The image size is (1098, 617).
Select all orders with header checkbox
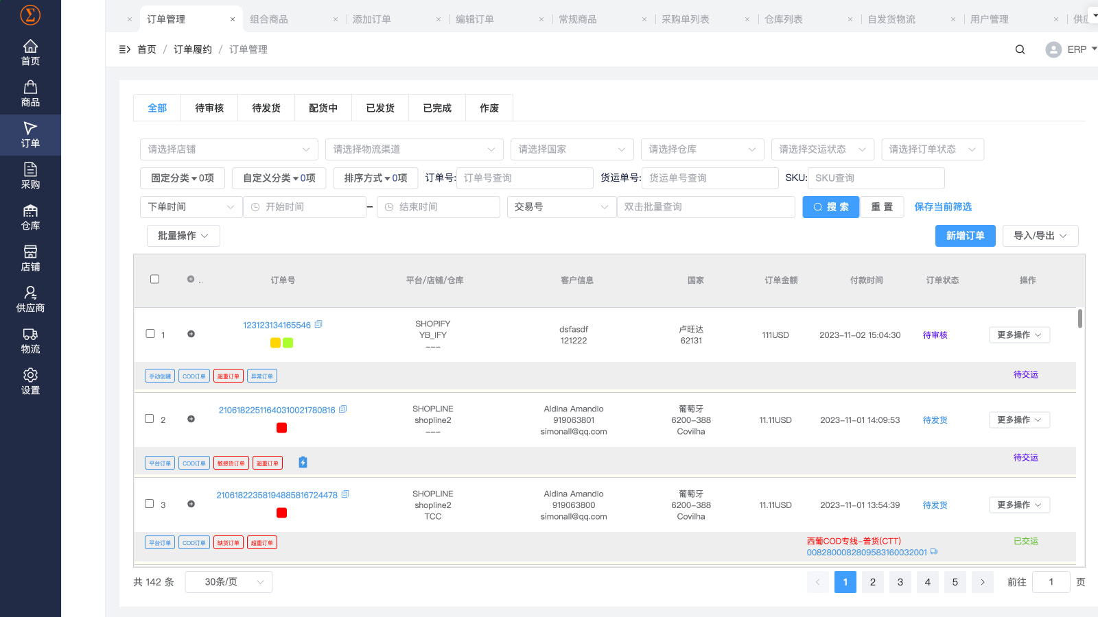tap(154, 279)
